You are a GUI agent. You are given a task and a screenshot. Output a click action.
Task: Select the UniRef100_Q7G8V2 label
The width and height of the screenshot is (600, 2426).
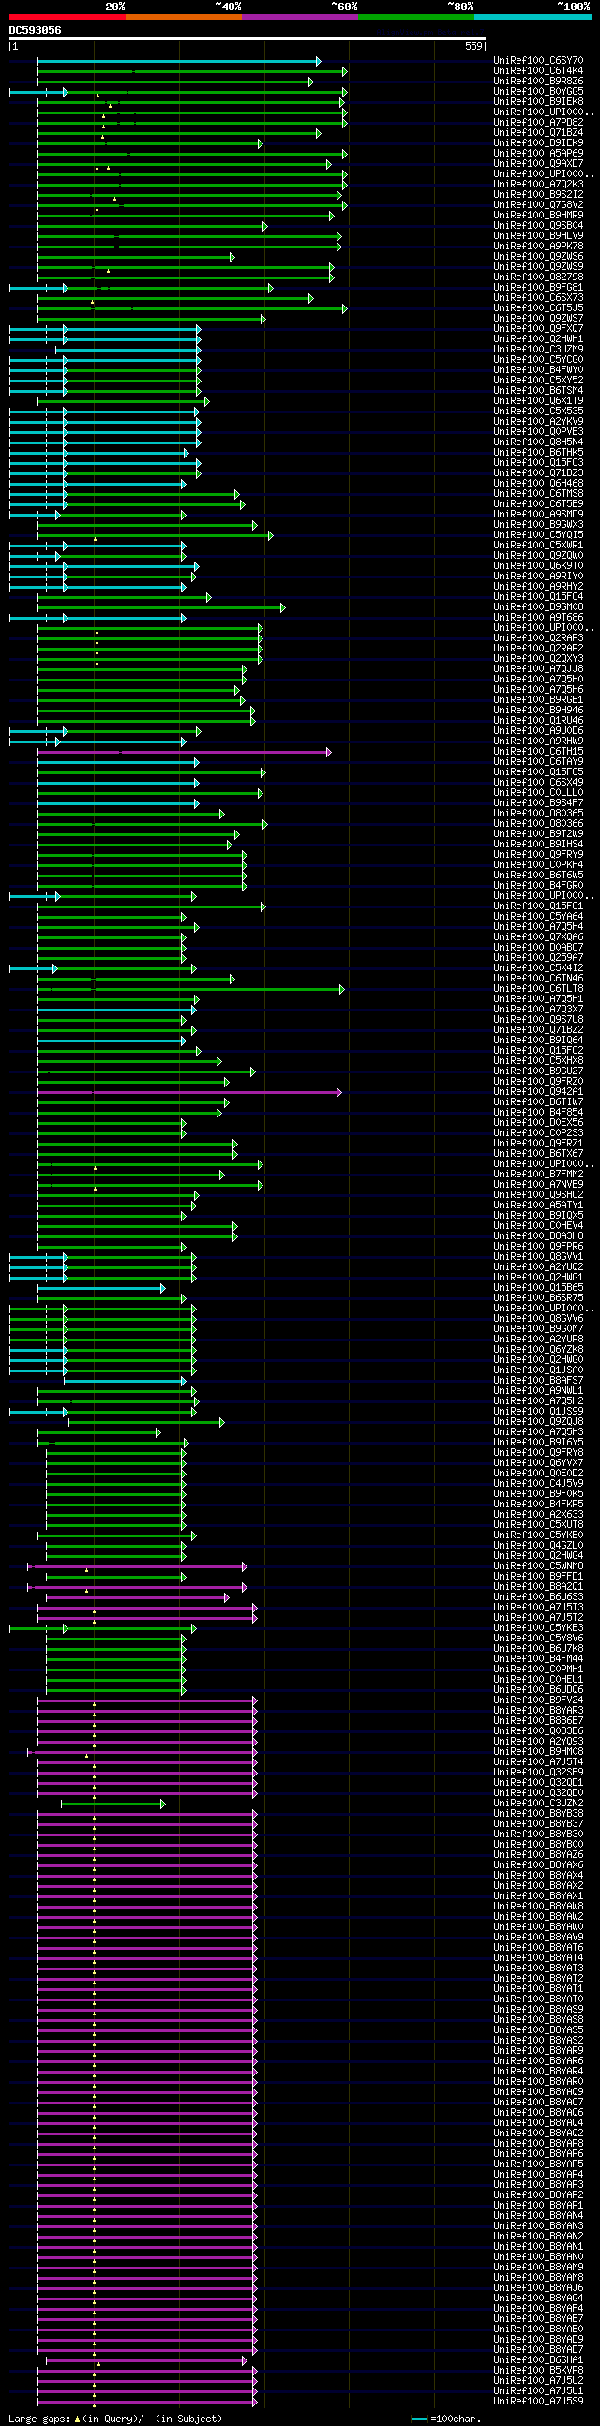[x=538, y=205]
